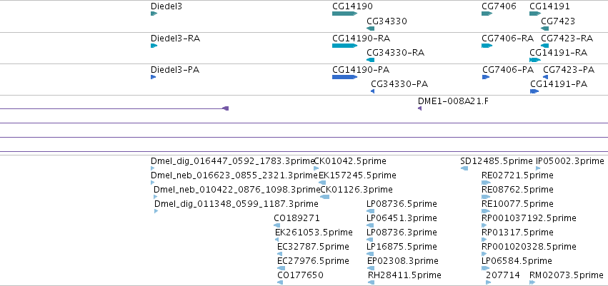Select the CG14191-RA transcript label
Screen dimensions: 608x286
pyautogui.click(x=559, y=53)
